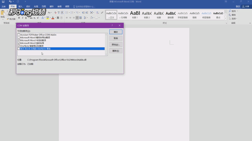The width and height of the screenshot is (252, 141).
Task: Click the Clear Formatting eraser icon
Action: (55, 13)
